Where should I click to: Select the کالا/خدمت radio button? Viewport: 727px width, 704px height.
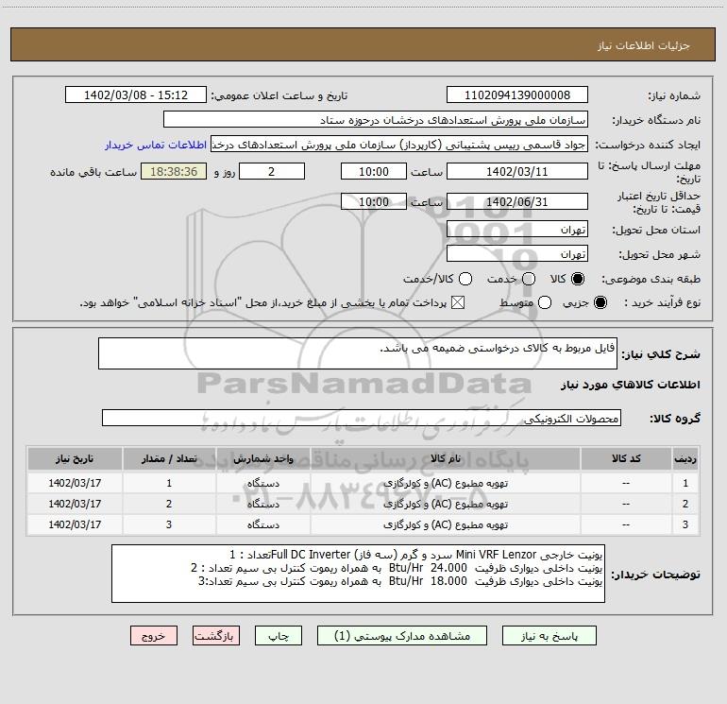465,279
